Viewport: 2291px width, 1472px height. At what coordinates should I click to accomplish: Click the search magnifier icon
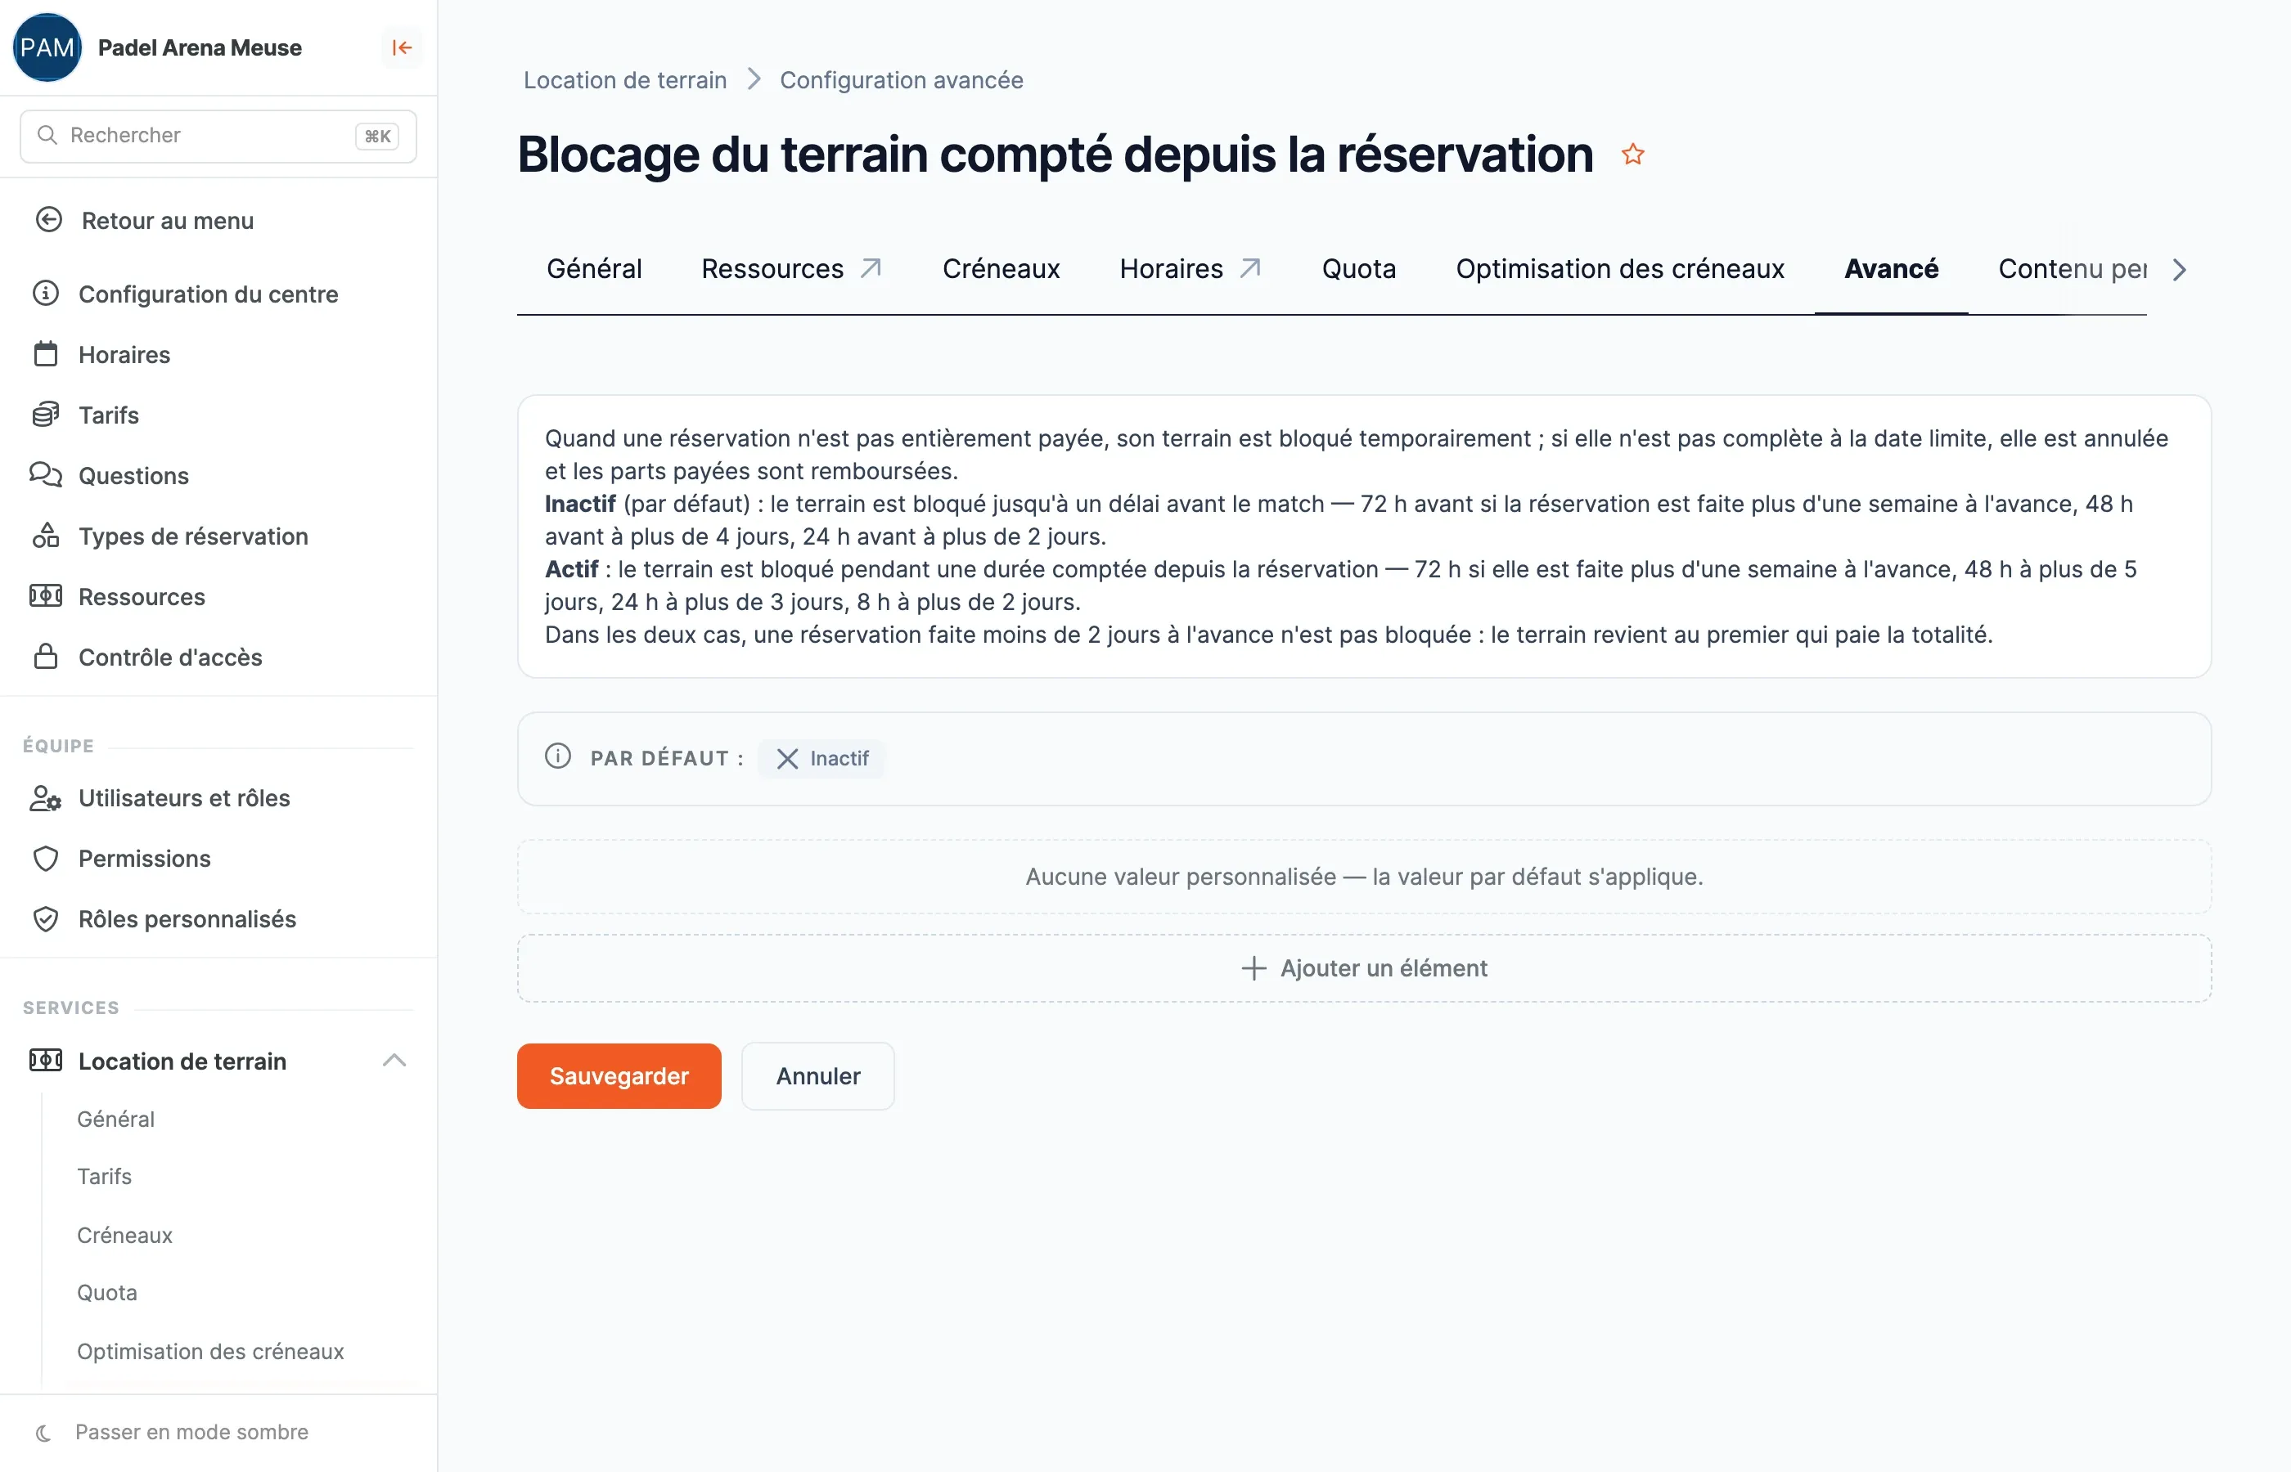(x=47, y=136)
